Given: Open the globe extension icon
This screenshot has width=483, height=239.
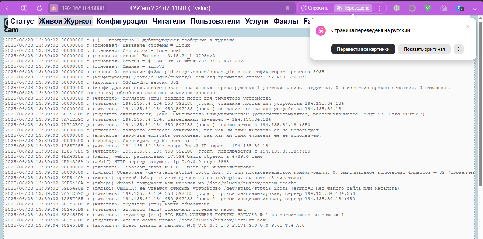Looking at the screenshot, I should click(397, 8).
